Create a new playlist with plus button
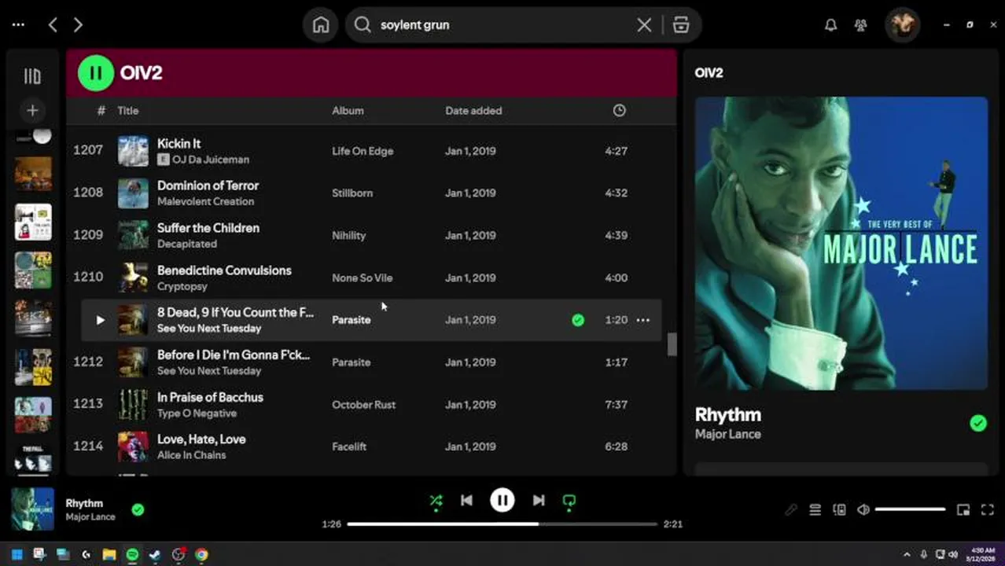This screenshot has height=566, width=1005. click(x=32, y=110)
